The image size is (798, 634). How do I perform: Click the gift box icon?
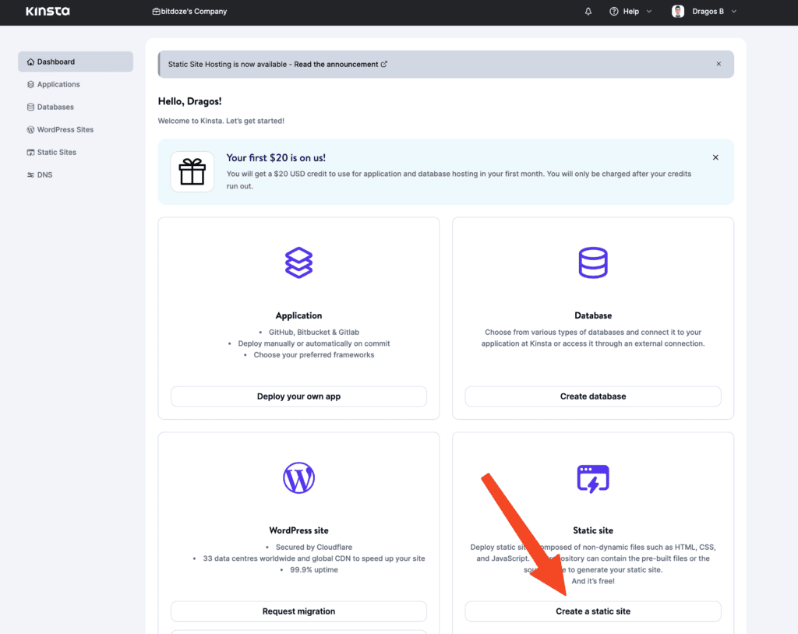(192, 171)
